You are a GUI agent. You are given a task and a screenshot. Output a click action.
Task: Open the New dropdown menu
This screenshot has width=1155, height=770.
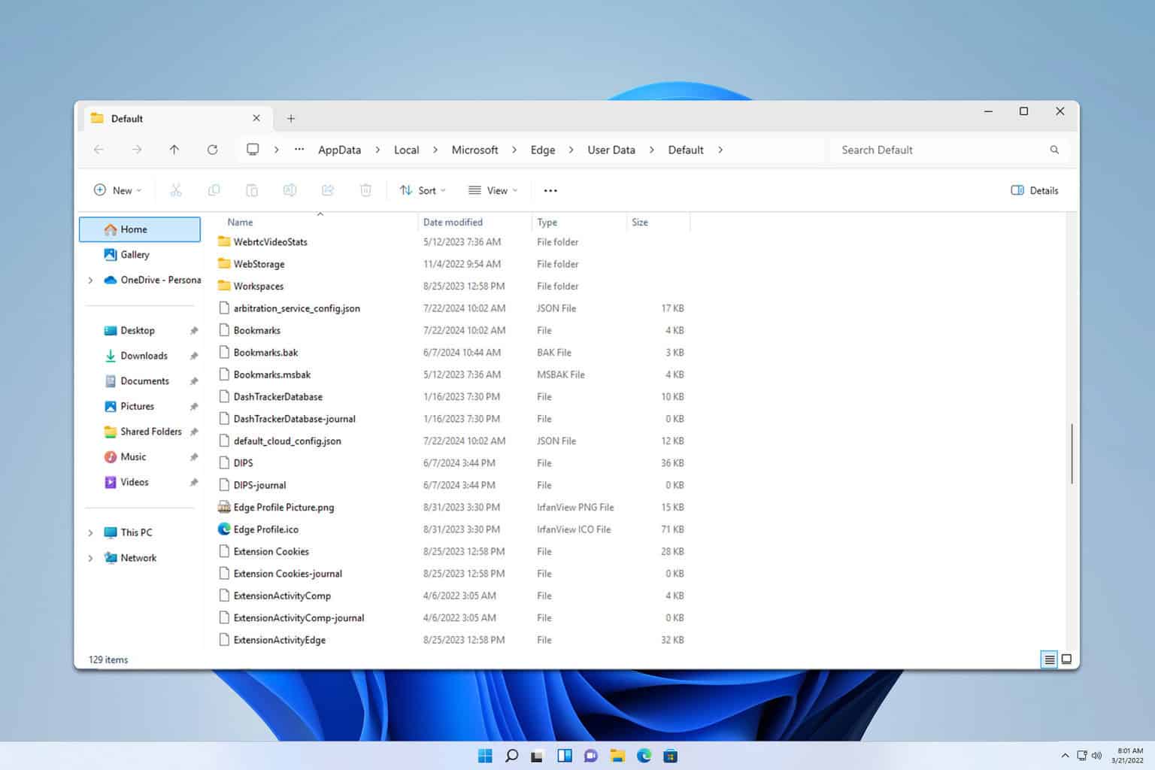click(117, 189)
